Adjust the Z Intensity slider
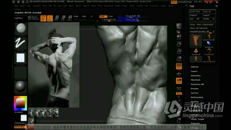 (108, 20)
